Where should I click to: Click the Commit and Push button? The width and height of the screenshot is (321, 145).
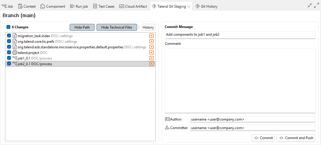(x=296, y=138)
